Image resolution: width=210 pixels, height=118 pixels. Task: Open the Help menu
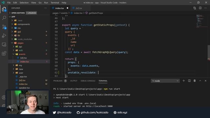point(64,3)
